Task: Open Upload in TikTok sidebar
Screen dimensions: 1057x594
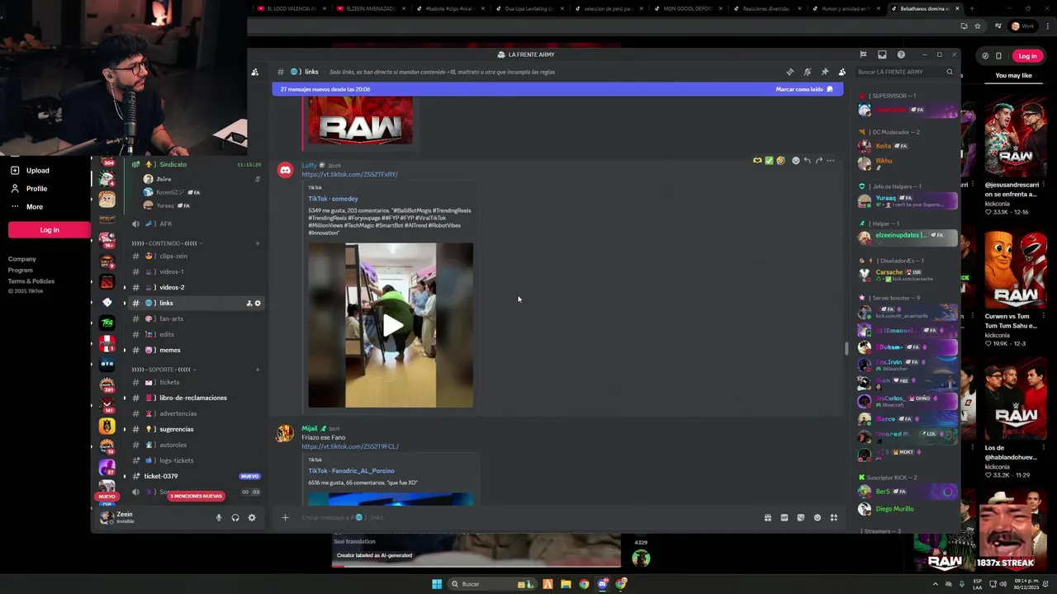Action: tap(30, 171)
